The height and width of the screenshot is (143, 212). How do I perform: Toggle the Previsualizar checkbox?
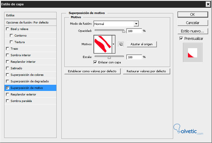coord(181,38)
